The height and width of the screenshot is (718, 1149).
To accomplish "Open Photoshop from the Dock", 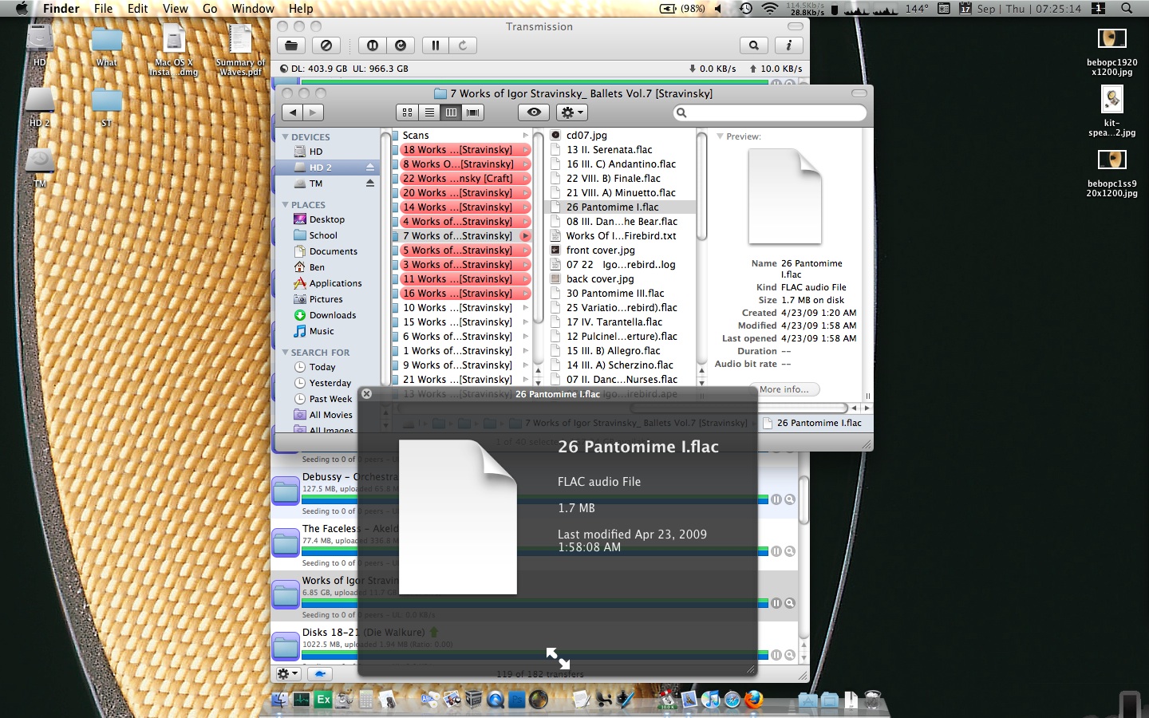I will point(517,700).
